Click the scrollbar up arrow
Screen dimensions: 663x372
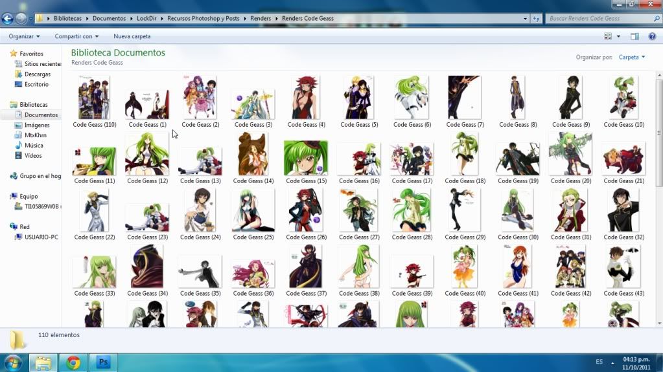click(x=659, y=75)
